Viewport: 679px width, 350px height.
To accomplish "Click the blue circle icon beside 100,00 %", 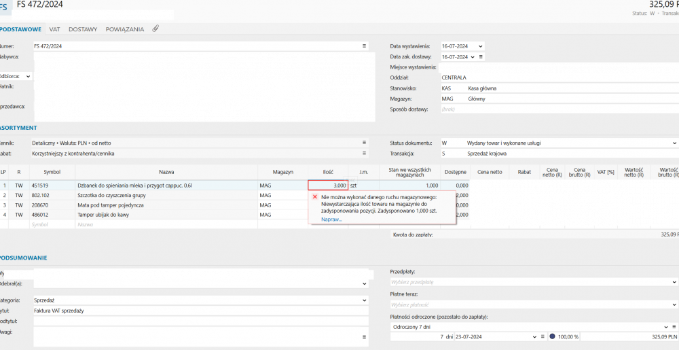I will point(552,336).
